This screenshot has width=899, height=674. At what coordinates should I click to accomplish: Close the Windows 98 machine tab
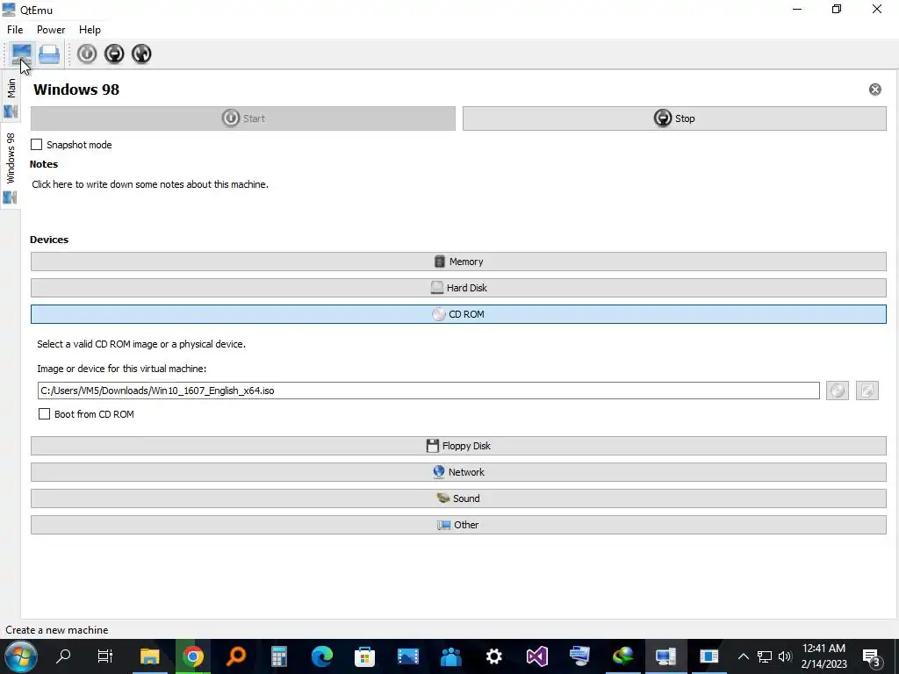[x=875, y=90]
